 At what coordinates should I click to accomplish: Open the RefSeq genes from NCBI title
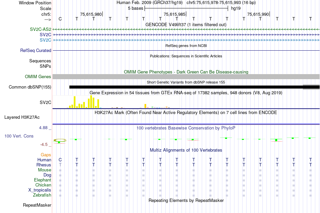point(186,46)
